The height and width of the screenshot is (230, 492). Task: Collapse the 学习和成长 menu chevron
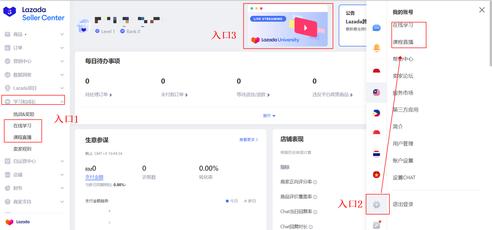tap(62, 102)
